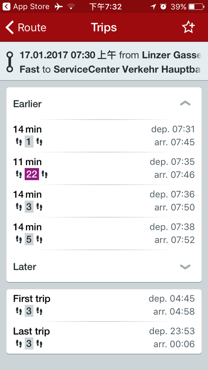The image size is (208, 370).
Task: Tap the Linzer Gasse route summary header
Action: 104,61
